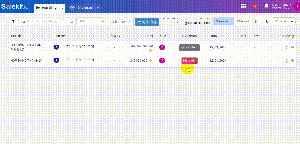Click the red Đã tư vấn stage badge
The width and height of the screenshot is (300, 144).
[189, 61]
